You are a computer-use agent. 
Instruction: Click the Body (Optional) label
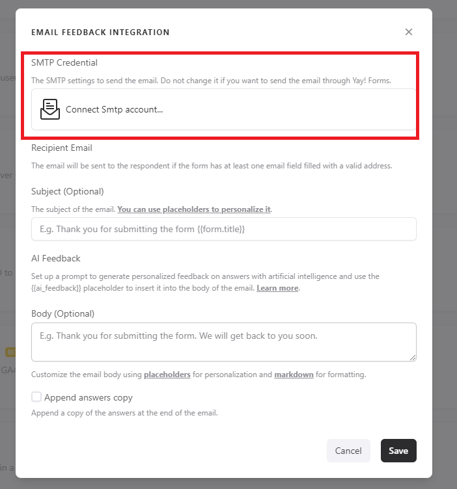[62, 313]
